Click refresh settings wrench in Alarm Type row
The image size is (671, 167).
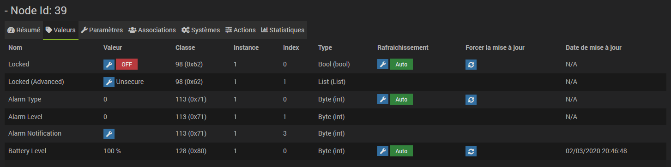pyautogui.click(x=383, y=99)
